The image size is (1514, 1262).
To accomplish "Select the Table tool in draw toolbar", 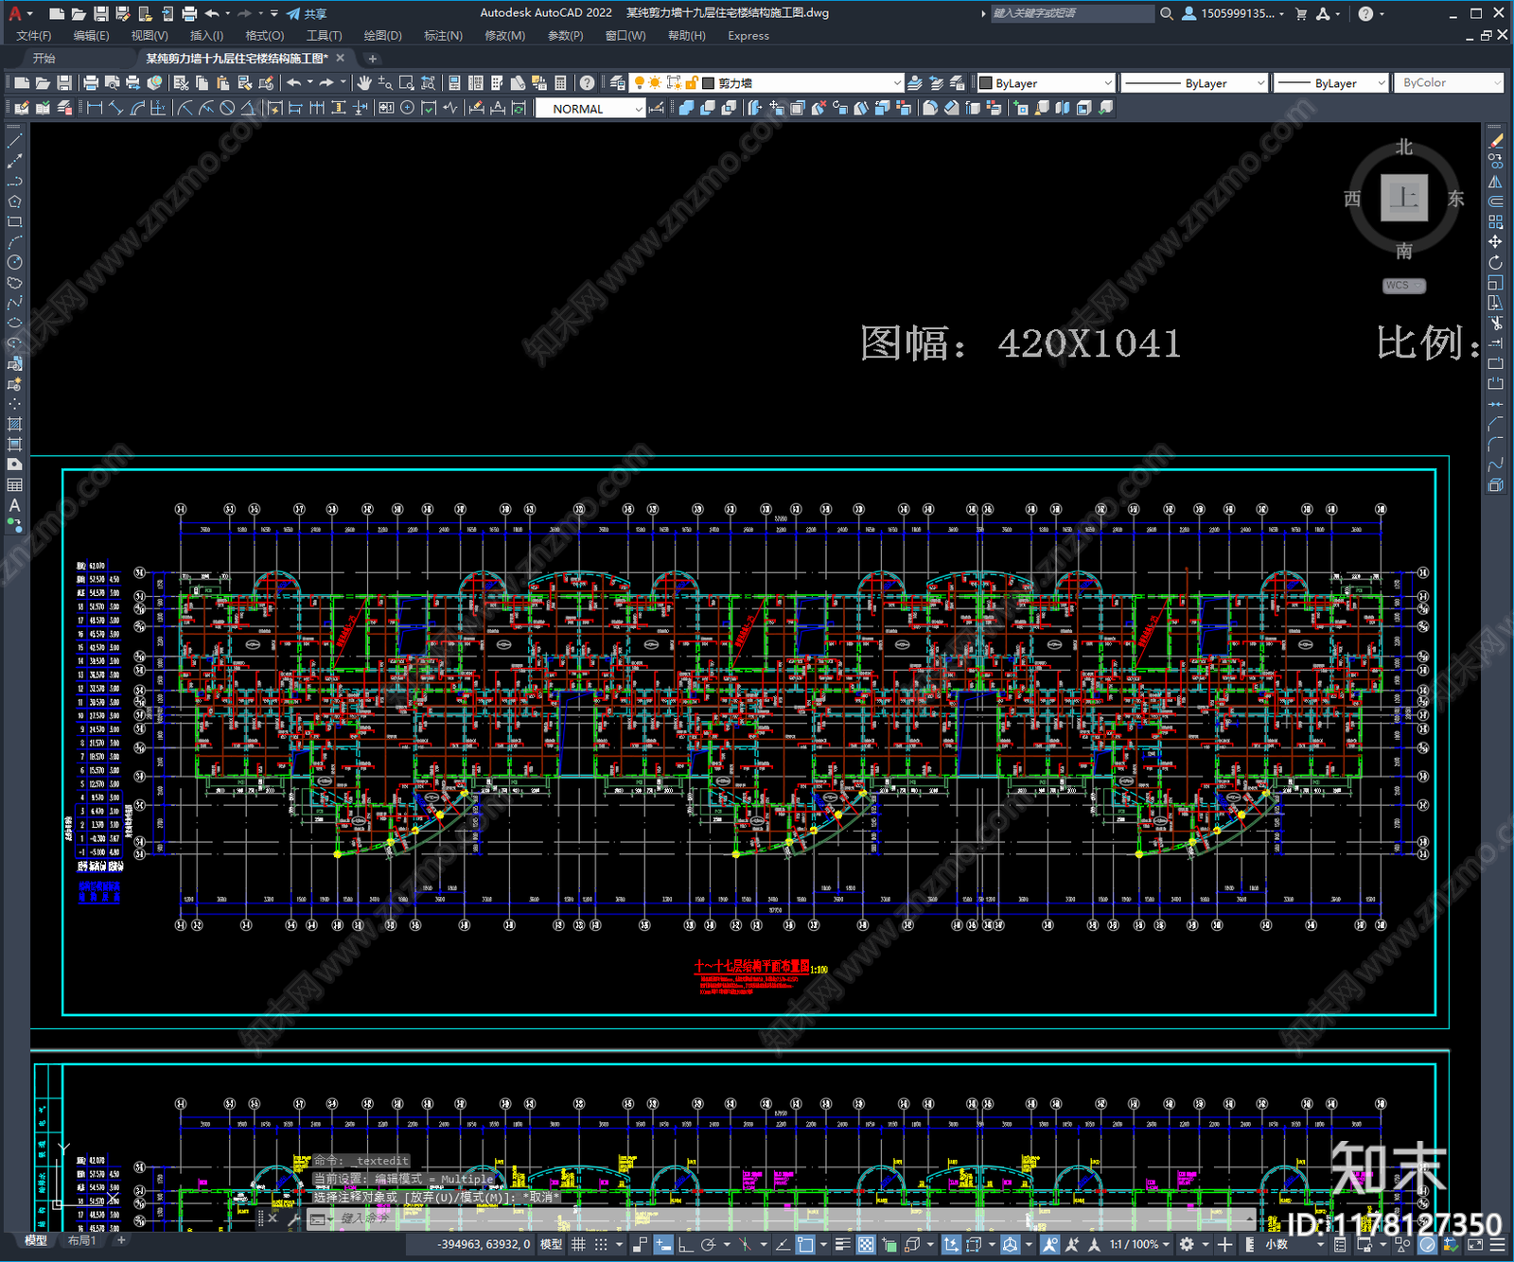I will coord(14,484).
